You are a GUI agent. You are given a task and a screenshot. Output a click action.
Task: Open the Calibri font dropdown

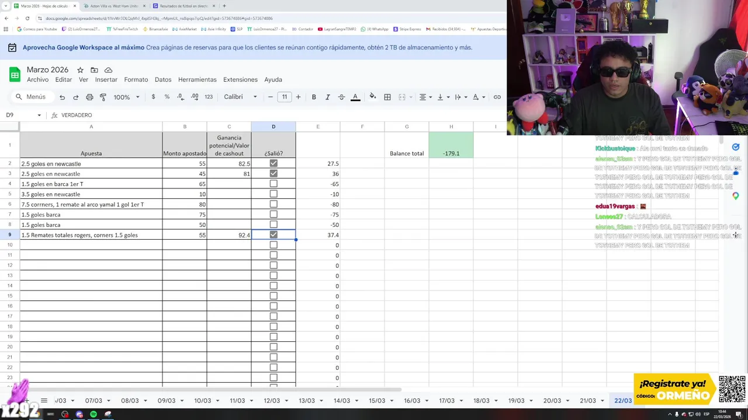point(241,97)
